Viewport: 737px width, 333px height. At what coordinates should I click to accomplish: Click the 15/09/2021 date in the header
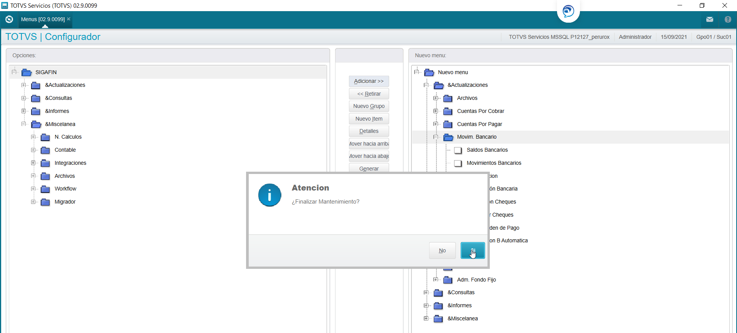(674, 37)
